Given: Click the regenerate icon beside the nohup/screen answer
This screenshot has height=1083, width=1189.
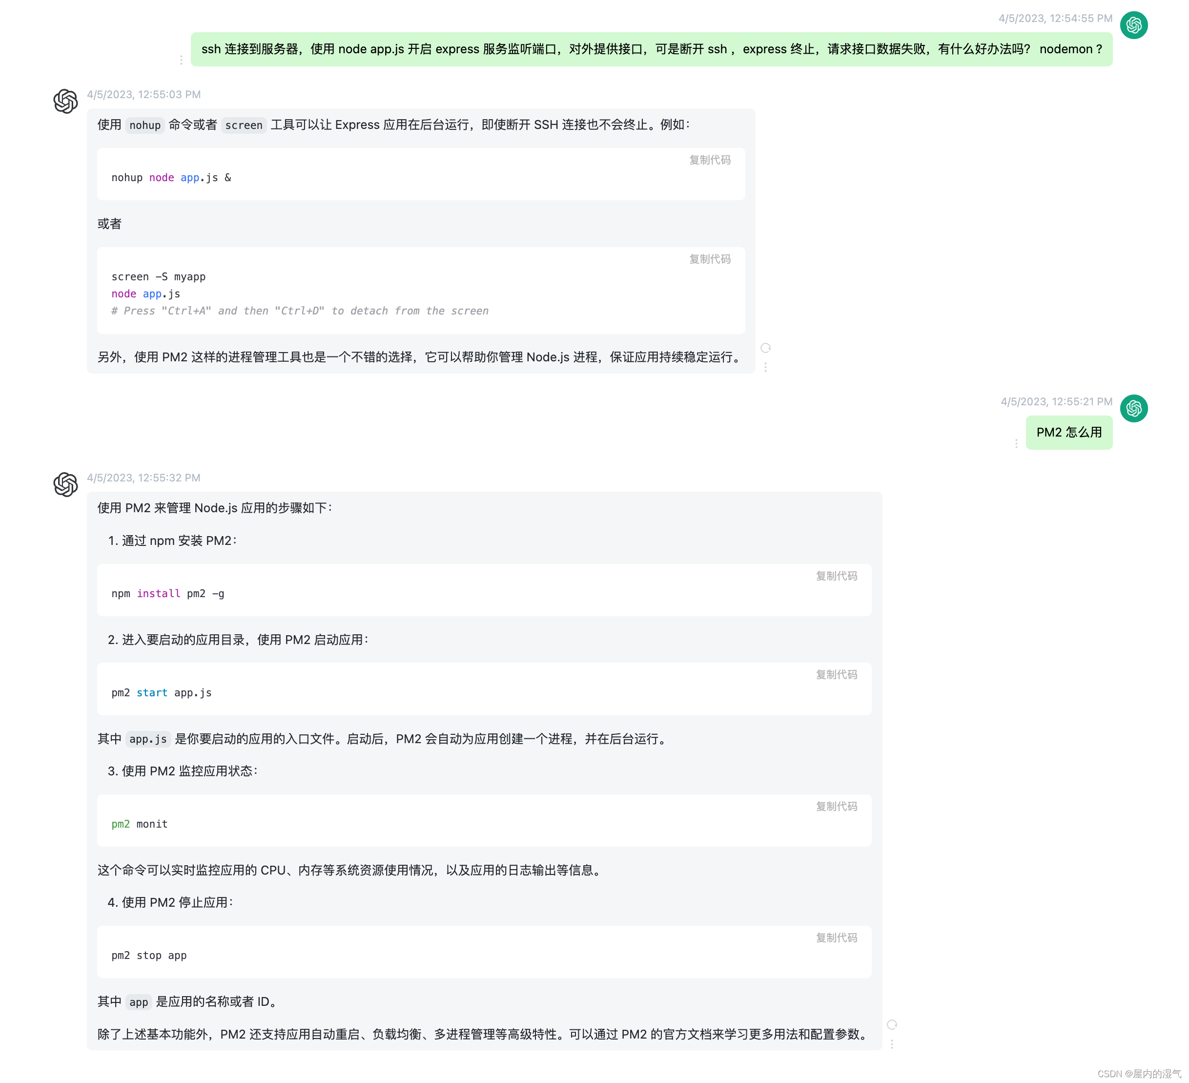Looking at the screenshot, I should coord(765,348).
